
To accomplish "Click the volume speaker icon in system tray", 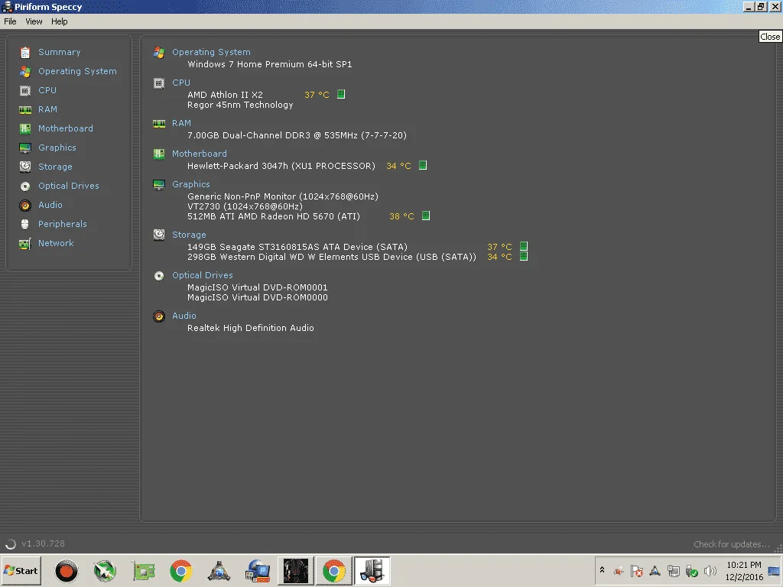I will [710, 570].
